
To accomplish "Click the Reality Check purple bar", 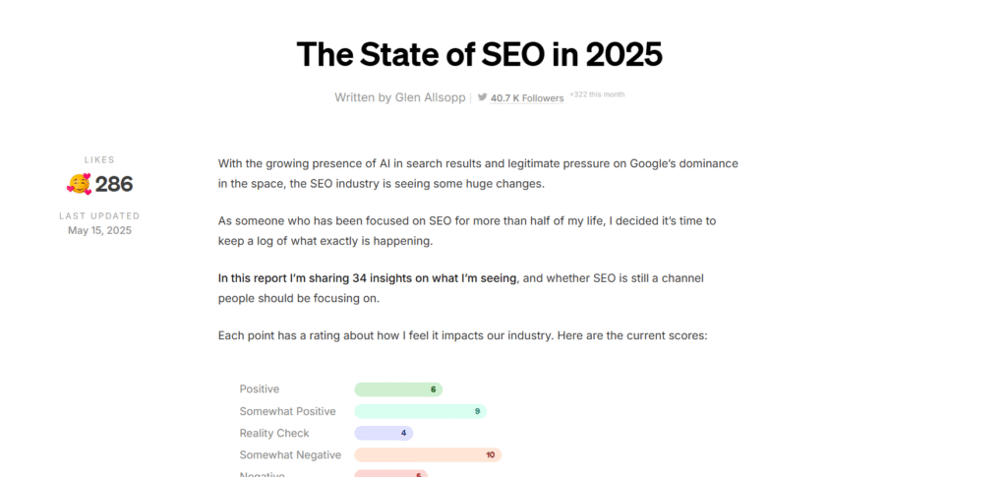I will pyautogui.click(x=384, y=433).
